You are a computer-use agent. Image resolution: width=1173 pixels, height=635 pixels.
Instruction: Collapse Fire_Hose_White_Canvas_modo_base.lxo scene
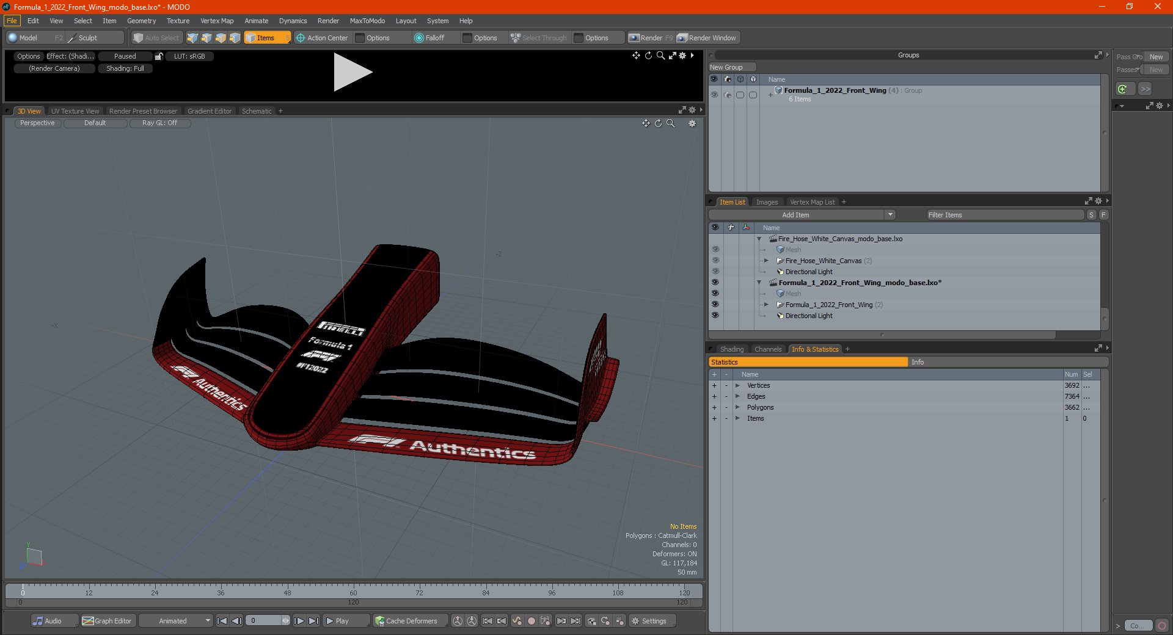point(759,239)
